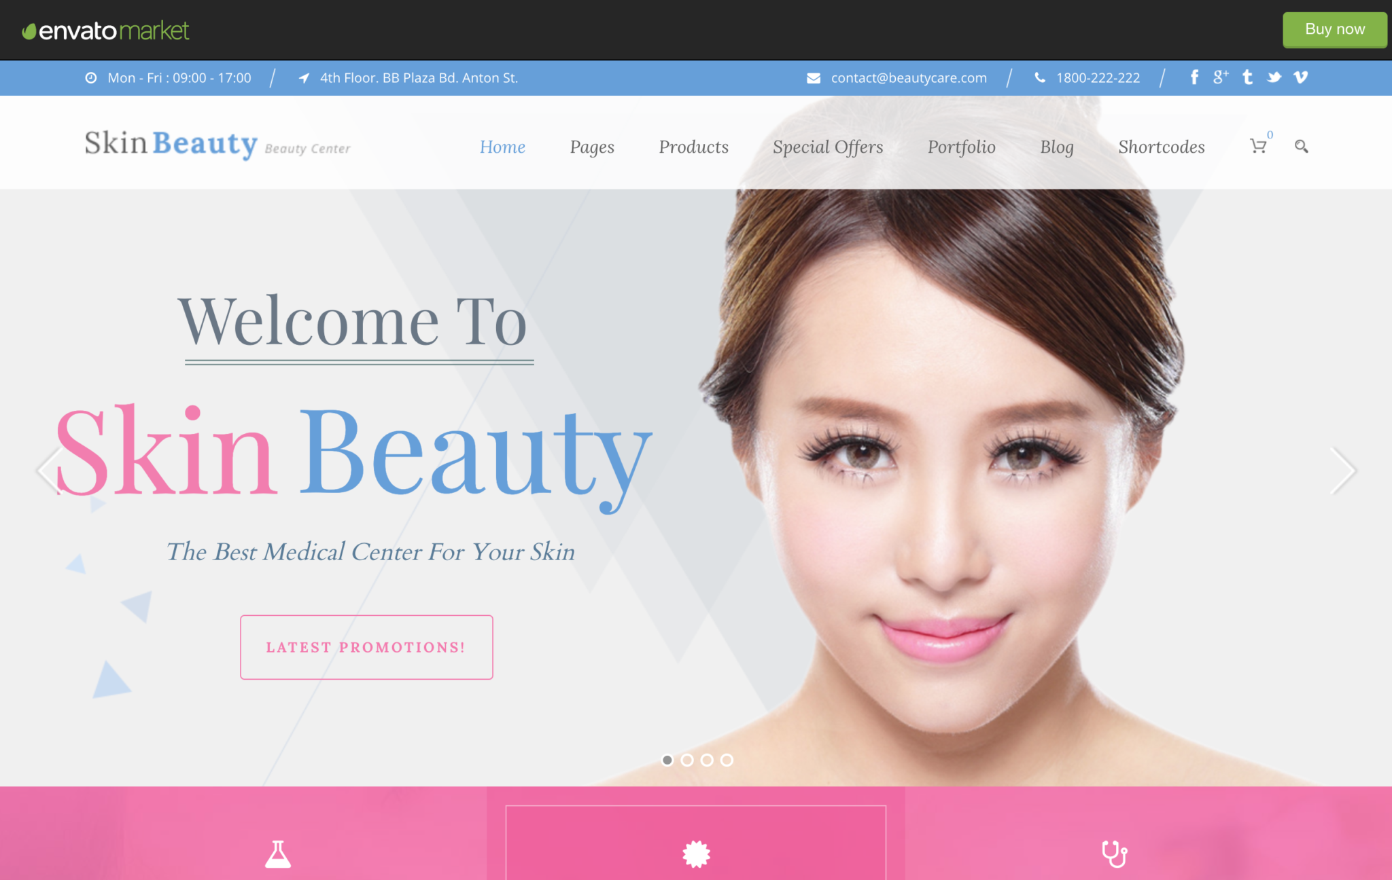Switch to the Blog menu item
The height and width of the screenshot is (880, 1392).
[1056, 147]
